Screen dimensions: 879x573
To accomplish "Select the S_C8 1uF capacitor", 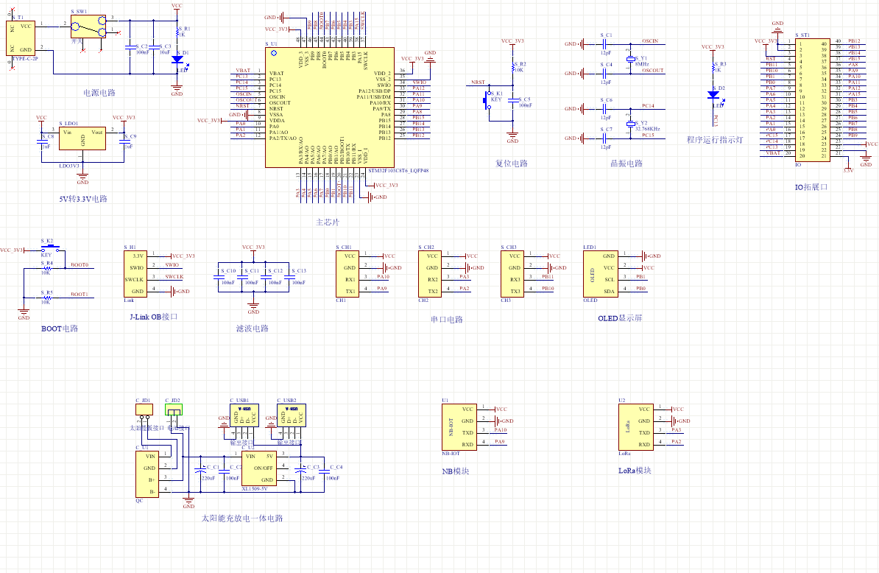I will pos(42,141).
